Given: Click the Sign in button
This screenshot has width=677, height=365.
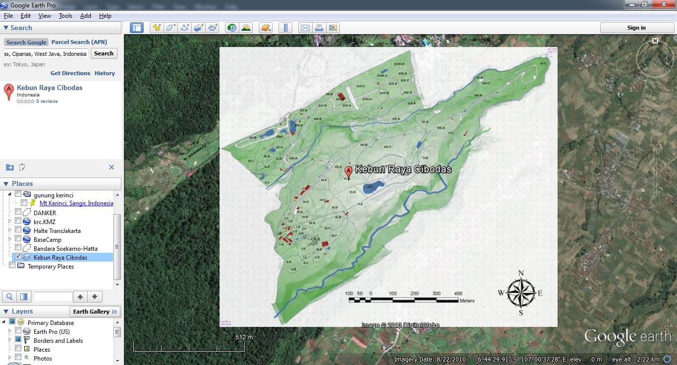Looking at the screenshot, I should coord(637,28).
